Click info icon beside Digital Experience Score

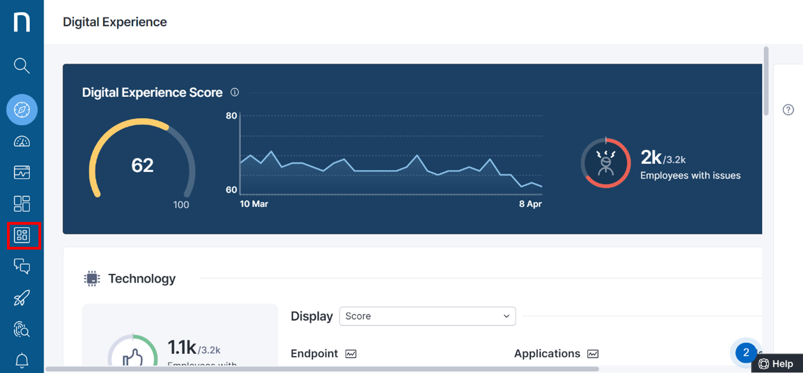235,92
